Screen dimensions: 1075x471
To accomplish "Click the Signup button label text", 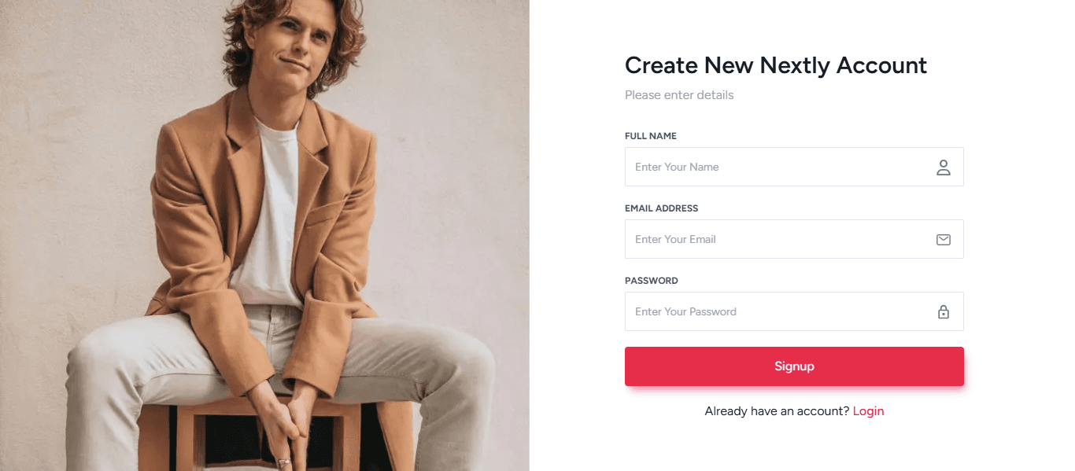I will [794, 366].
